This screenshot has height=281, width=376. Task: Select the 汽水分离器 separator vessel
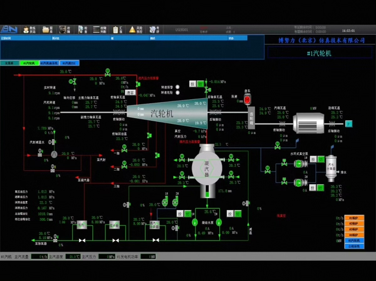coord(331,169)
